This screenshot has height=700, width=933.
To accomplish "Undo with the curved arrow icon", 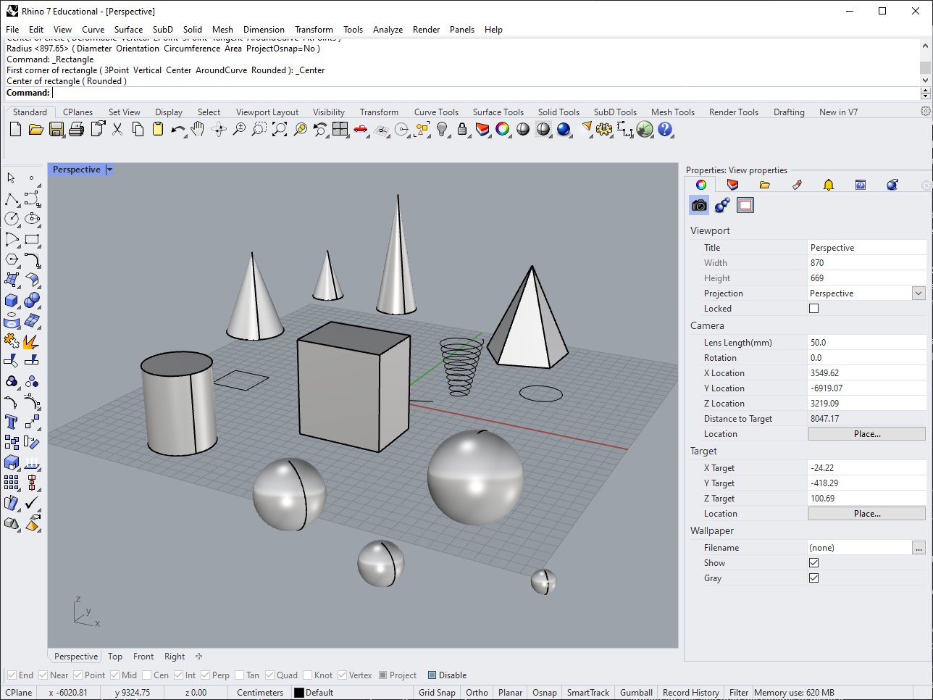I will 178,130.
